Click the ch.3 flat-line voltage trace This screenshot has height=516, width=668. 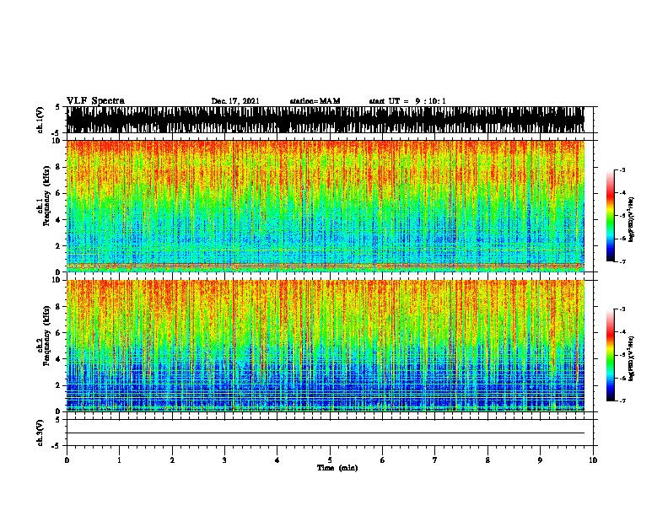pos(326,433)
